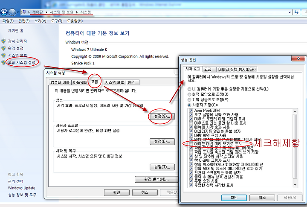Viewport: 307px width, 207px height.
Task: Click 설정(T)... button under 시작 및 복구
Action: (162, 167)
